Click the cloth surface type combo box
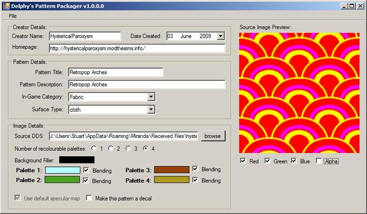The height and width of the screenshot is (214, 367). (x=111, y=110)
